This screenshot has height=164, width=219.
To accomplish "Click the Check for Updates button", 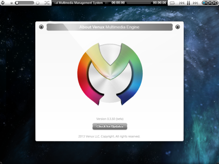I will coord(110,126).
